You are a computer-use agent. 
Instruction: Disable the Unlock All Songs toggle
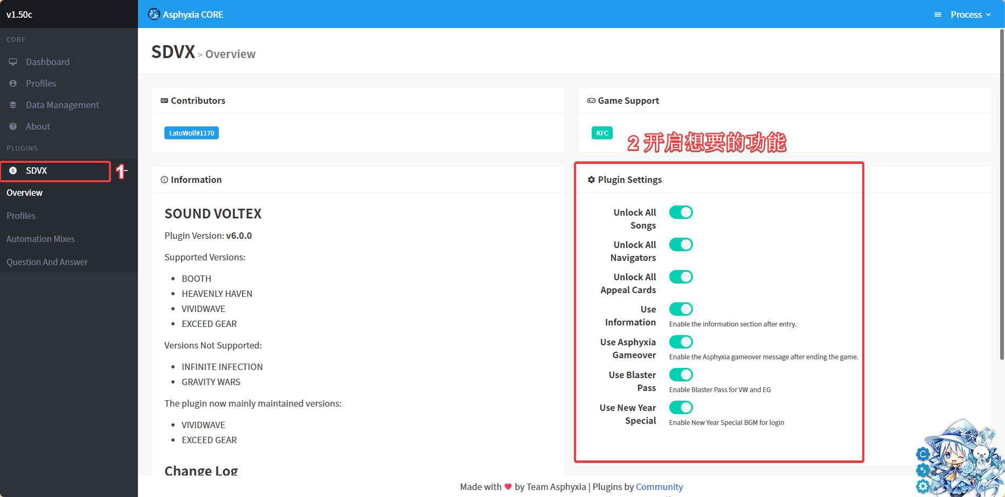point(681,212)
